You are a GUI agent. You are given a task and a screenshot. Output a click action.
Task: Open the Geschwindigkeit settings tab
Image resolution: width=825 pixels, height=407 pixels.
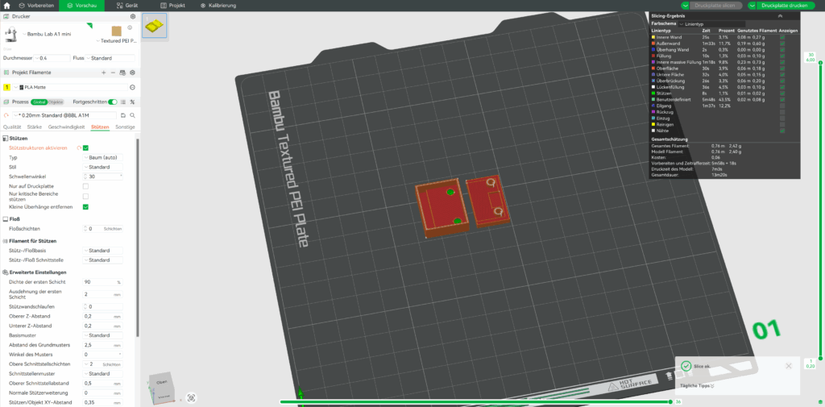67,127
